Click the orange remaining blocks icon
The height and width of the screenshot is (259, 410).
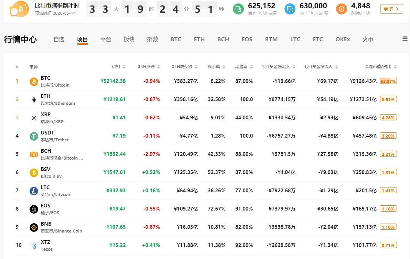tap(341, 9)
